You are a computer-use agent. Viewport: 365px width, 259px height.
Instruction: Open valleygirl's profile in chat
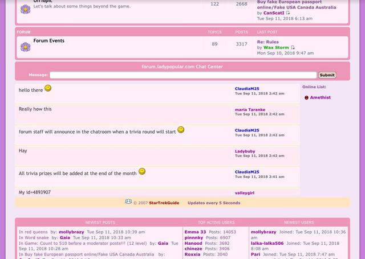245,192
